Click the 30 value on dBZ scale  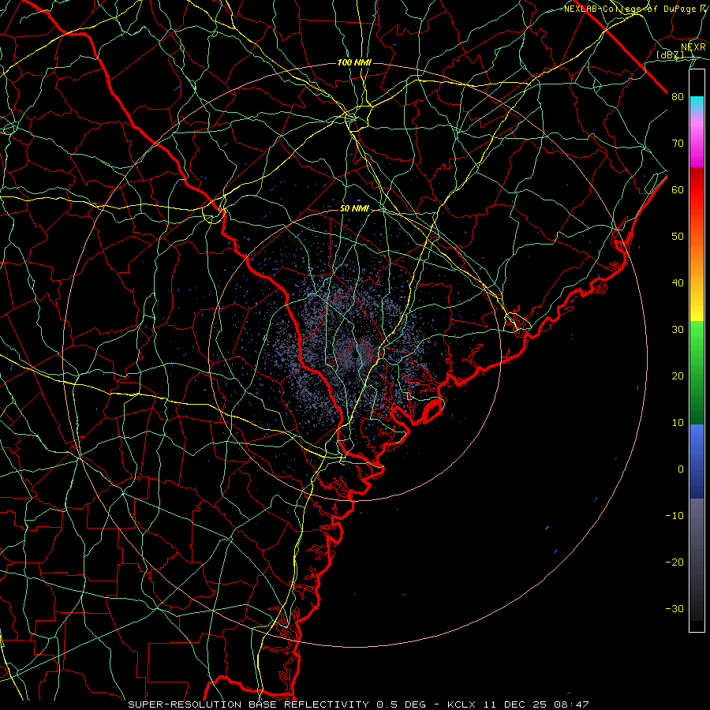tap(678, 330)
